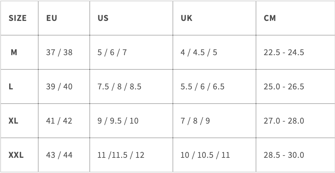Click the EU column header
335x173 pixels.
(x=52, y=18)
